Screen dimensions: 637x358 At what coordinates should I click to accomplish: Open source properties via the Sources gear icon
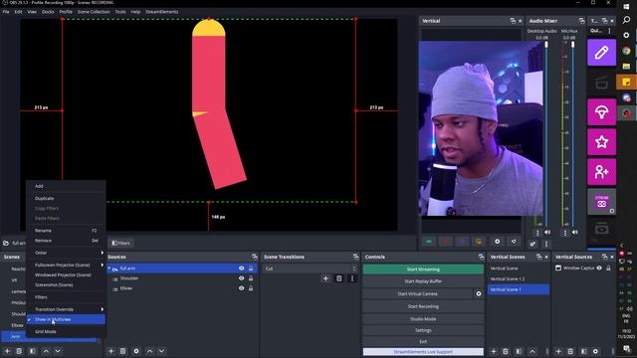(136, 351)
